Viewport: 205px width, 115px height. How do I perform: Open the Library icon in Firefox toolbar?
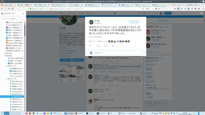tap(175, 9)
